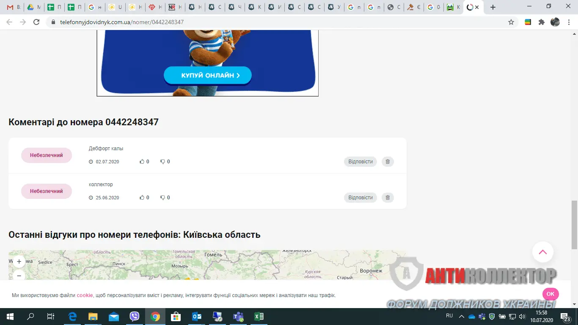Launch Viber from the taskbar

(x=135, y=316)
